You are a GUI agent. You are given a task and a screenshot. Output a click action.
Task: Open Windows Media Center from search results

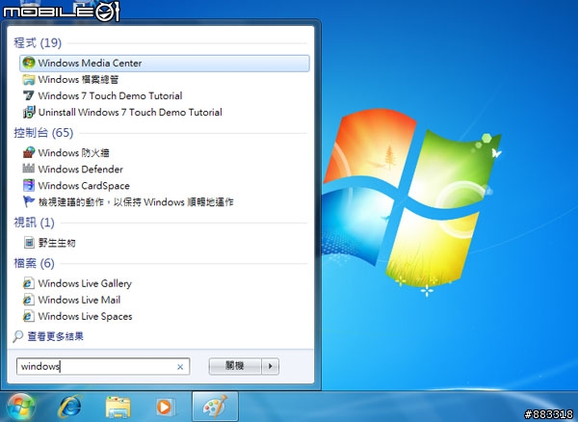[165, 63]
